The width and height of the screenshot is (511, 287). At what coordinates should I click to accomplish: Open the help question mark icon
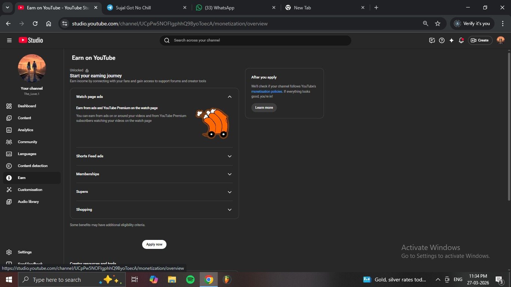442,40
